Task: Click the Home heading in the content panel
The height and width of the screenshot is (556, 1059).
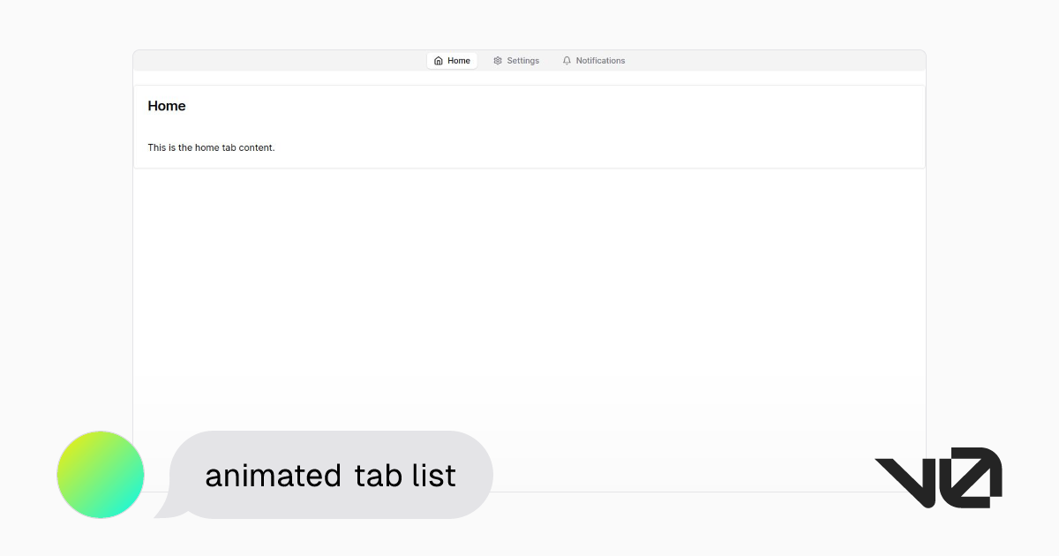Action: tap(167, 106)
